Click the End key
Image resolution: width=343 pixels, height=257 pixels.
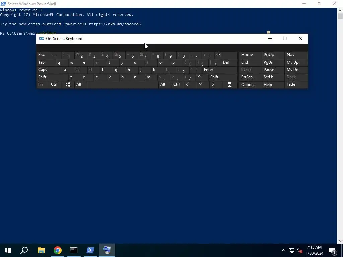tap(251, 62)
